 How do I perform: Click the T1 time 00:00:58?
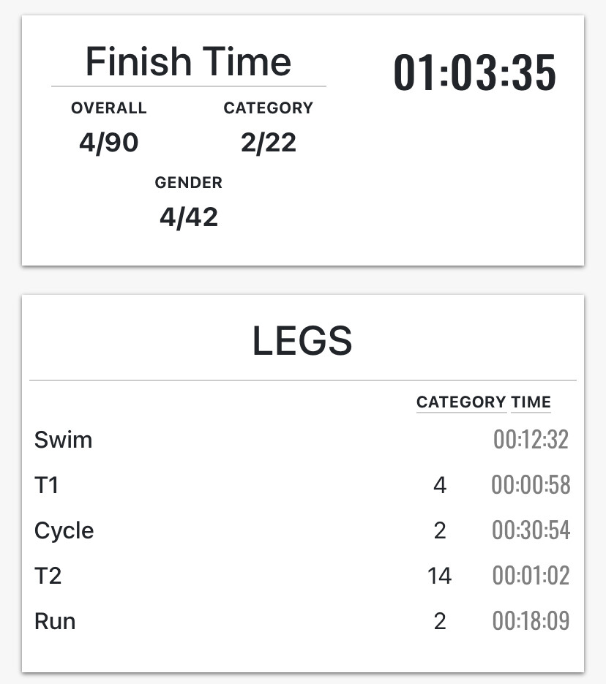531,486
